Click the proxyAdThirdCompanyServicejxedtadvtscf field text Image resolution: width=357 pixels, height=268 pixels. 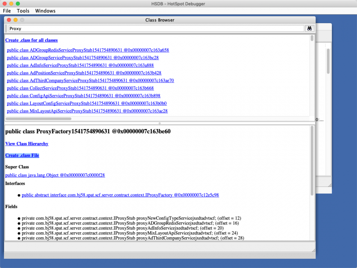(133, 238)
